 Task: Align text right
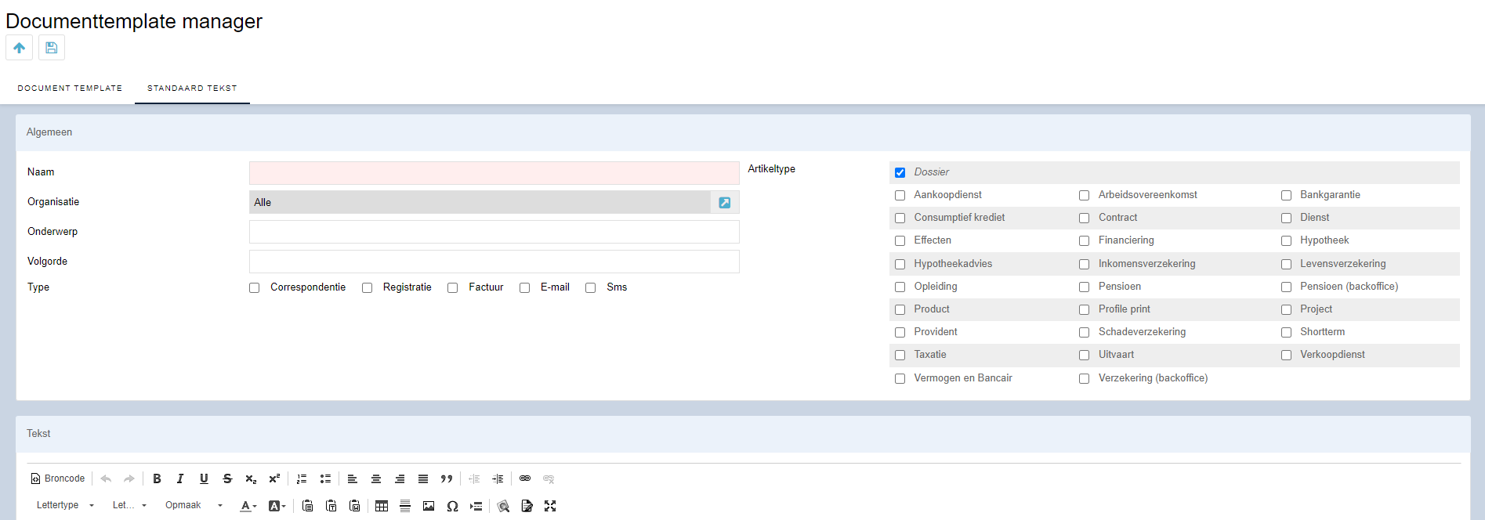[400, 478]
